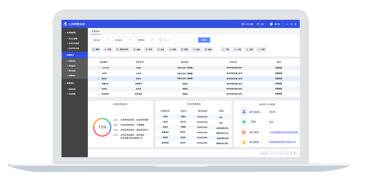This screenshot has height=186, width=371.
Task: Open the 测站名称 dropdown filter
Action: (x=100, y=40)
